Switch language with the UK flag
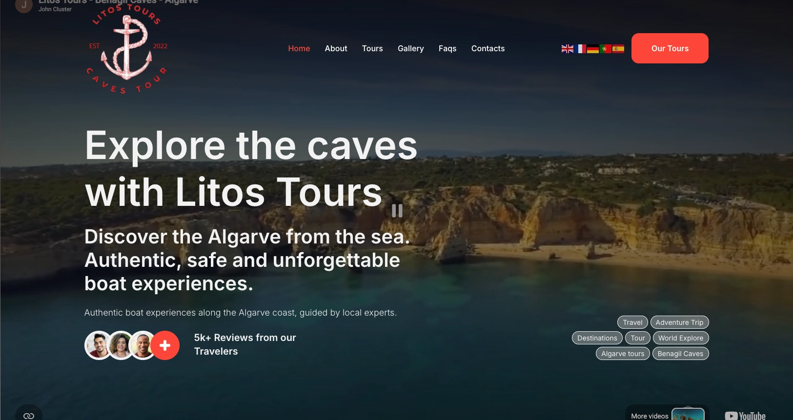Image resolution: width=793 pixels, height=420 pixels. [x=568, y=49]
